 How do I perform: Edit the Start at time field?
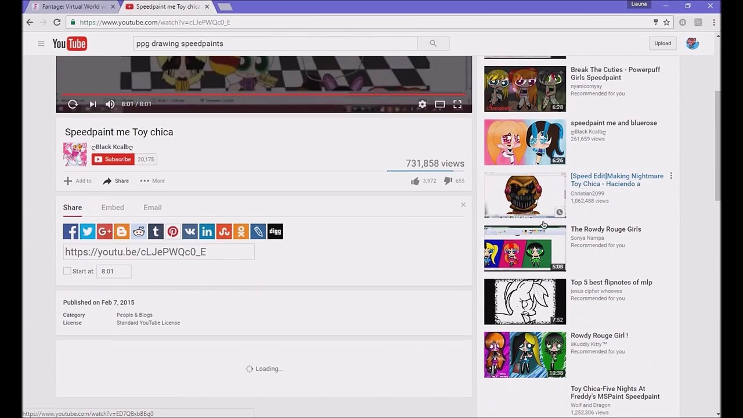(x=114, y=271)
